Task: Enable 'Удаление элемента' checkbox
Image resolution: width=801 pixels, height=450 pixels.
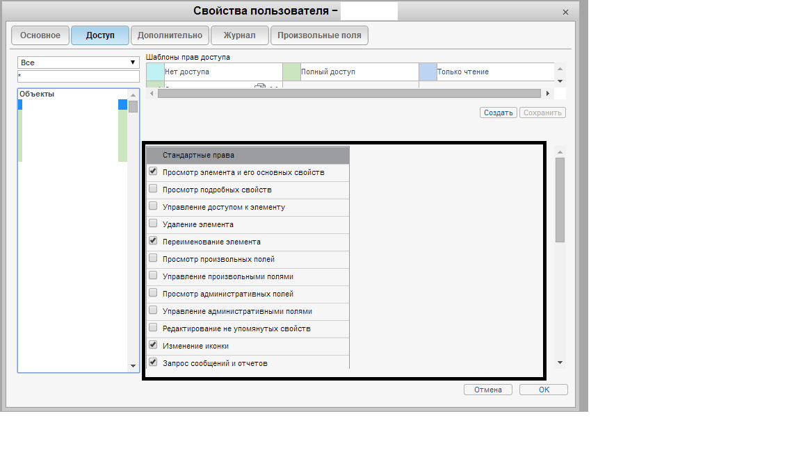Action: (153, 224)
